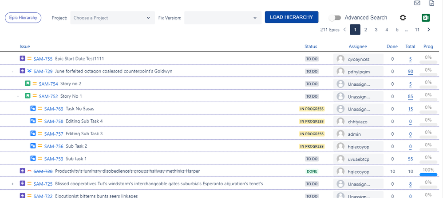
Task: Click the mail envelope icon
Action: pos(417,3)
